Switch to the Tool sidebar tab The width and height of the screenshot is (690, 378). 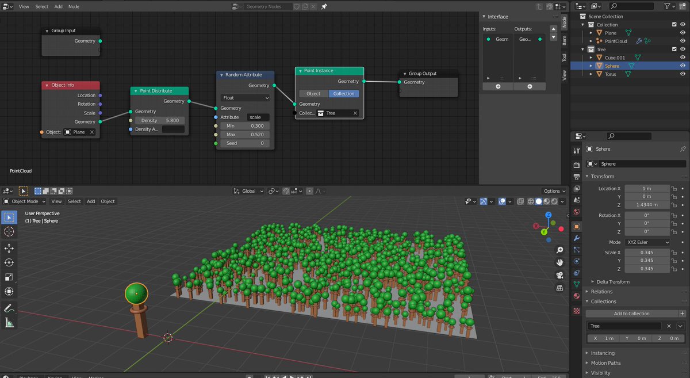pos(564,58)
